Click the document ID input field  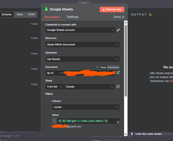tap(89, 73)
